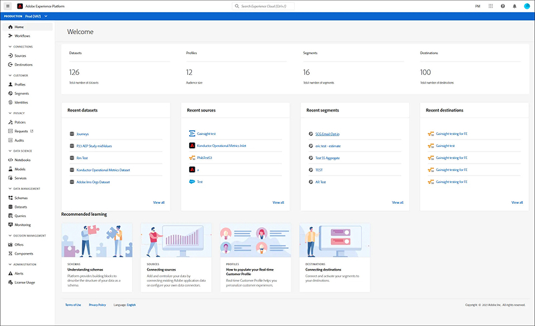Collapse the Connections sidebar section
The image size is (535, 326).
[10, 47]
